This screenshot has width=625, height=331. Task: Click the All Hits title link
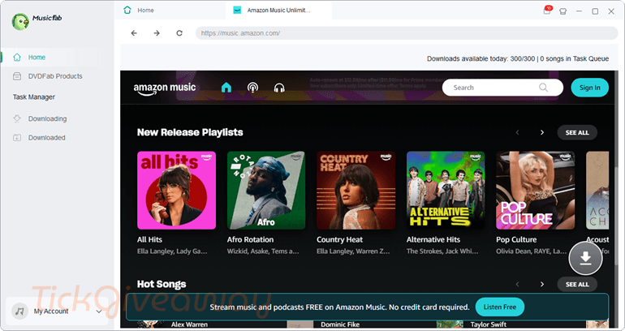tap(149, 240)
